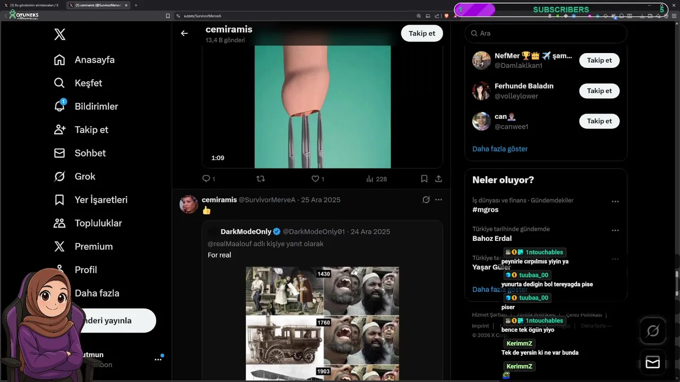Open cemiramis avatar on the thumbs-up post
The width and height of the screenshot is (680, 382).
[x=189, y=204]
